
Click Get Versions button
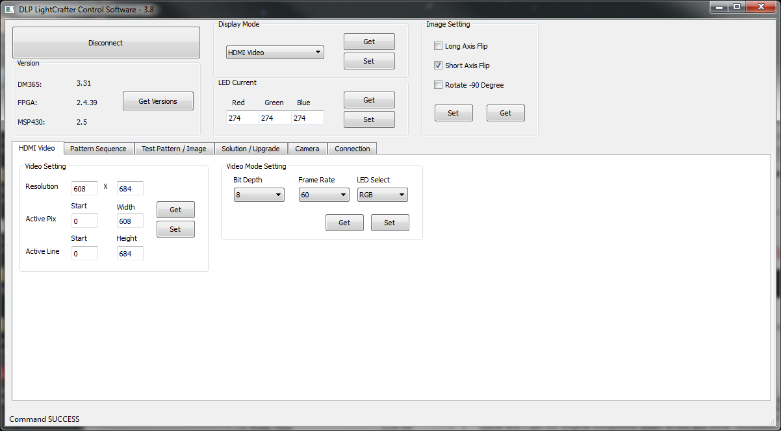[158, 101]
